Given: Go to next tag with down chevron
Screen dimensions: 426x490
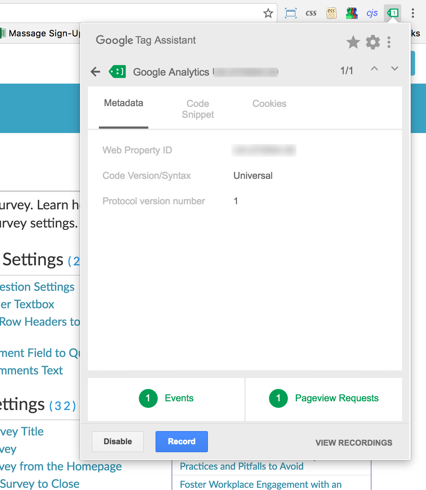Looking at the screenshot, I should [395, 68].
